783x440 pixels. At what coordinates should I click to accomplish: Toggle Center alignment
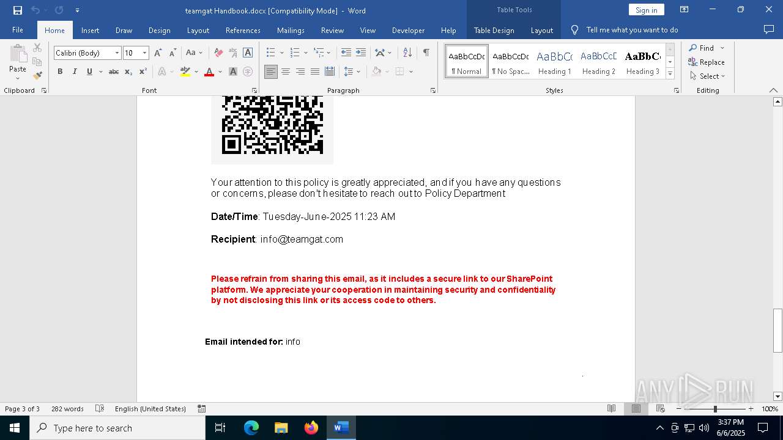[286, 71]
